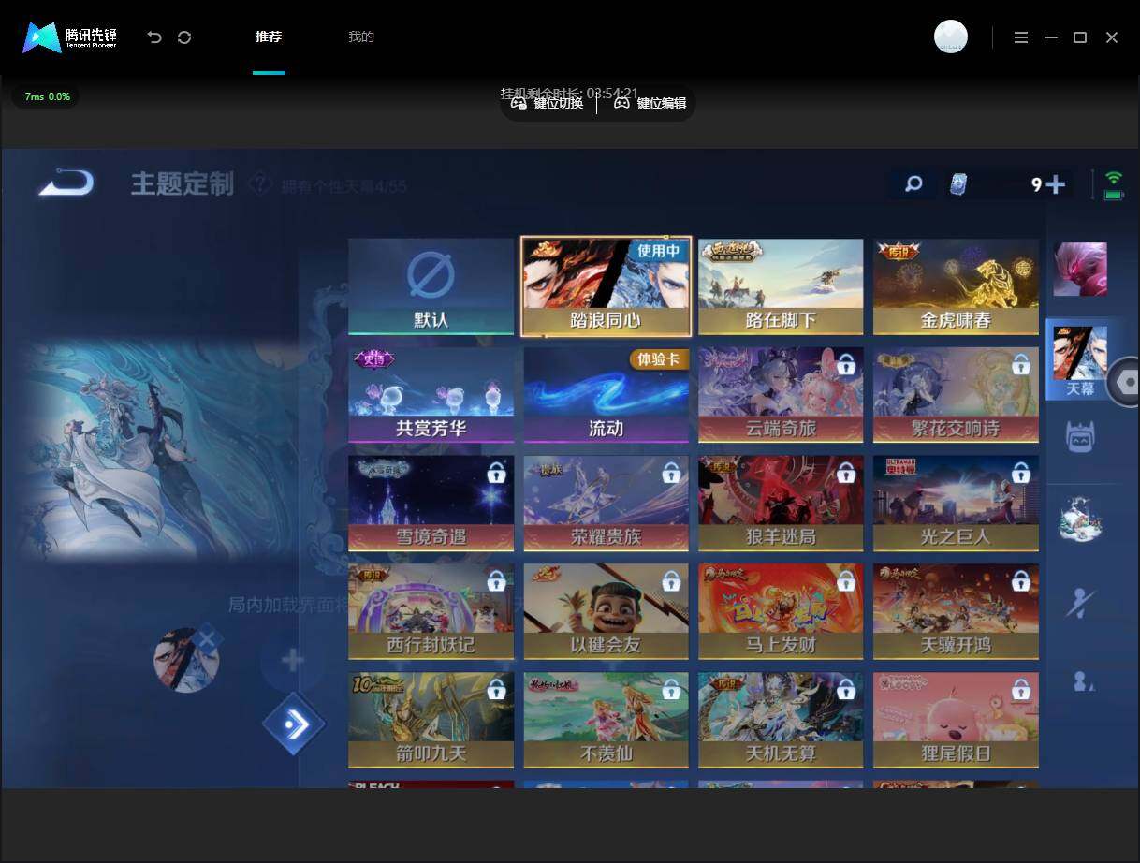Switch to the 我的 tab
This screenshot has width=1140, height=863.
click(x=361, y=37)
